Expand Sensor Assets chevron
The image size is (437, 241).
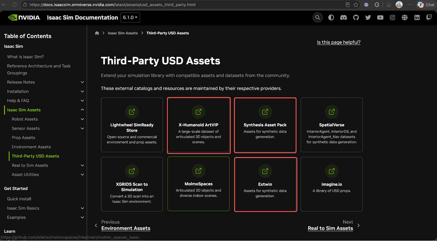tap(82, 128)
